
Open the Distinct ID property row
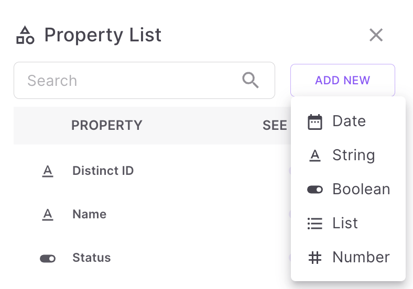point(103,171)
